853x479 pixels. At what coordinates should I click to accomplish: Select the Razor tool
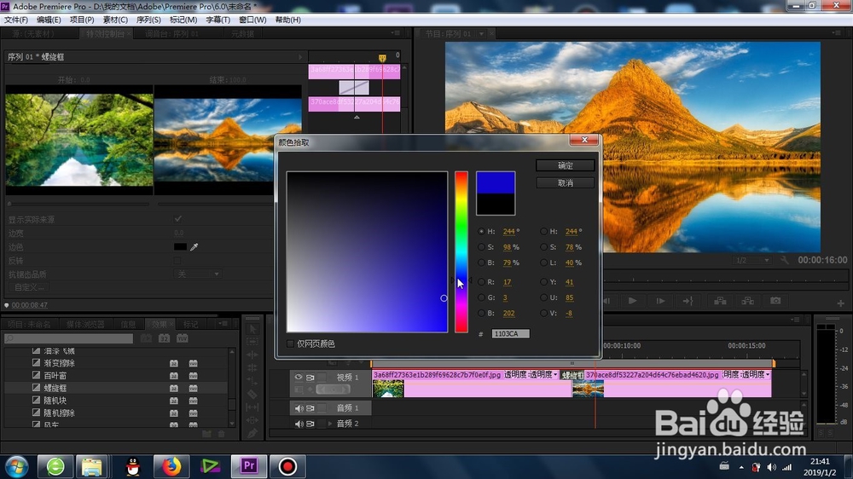click(x=252, y=394)
